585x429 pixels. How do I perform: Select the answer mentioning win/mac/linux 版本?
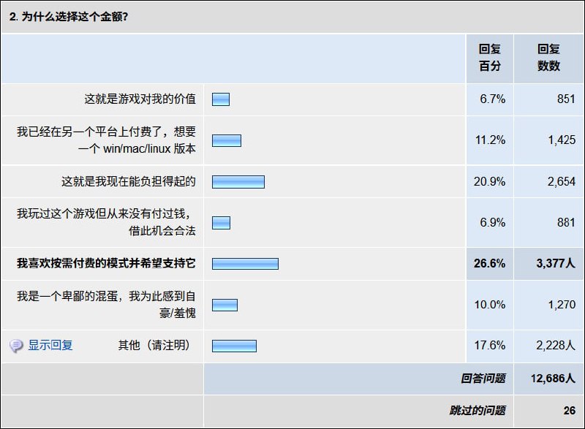point(107,140)
